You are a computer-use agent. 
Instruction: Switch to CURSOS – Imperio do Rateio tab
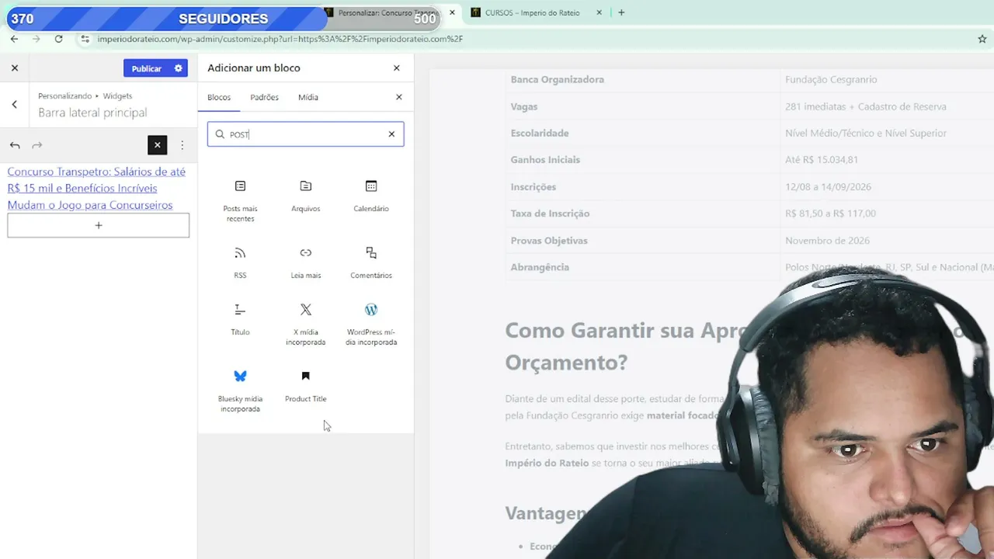tap(532, 12)
